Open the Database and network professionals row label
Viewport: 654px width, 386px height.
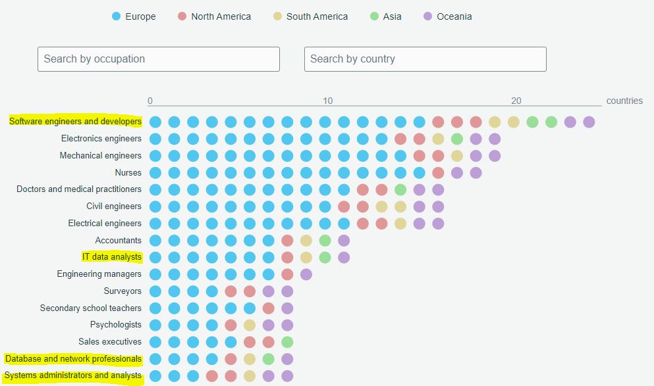(73, 358)
